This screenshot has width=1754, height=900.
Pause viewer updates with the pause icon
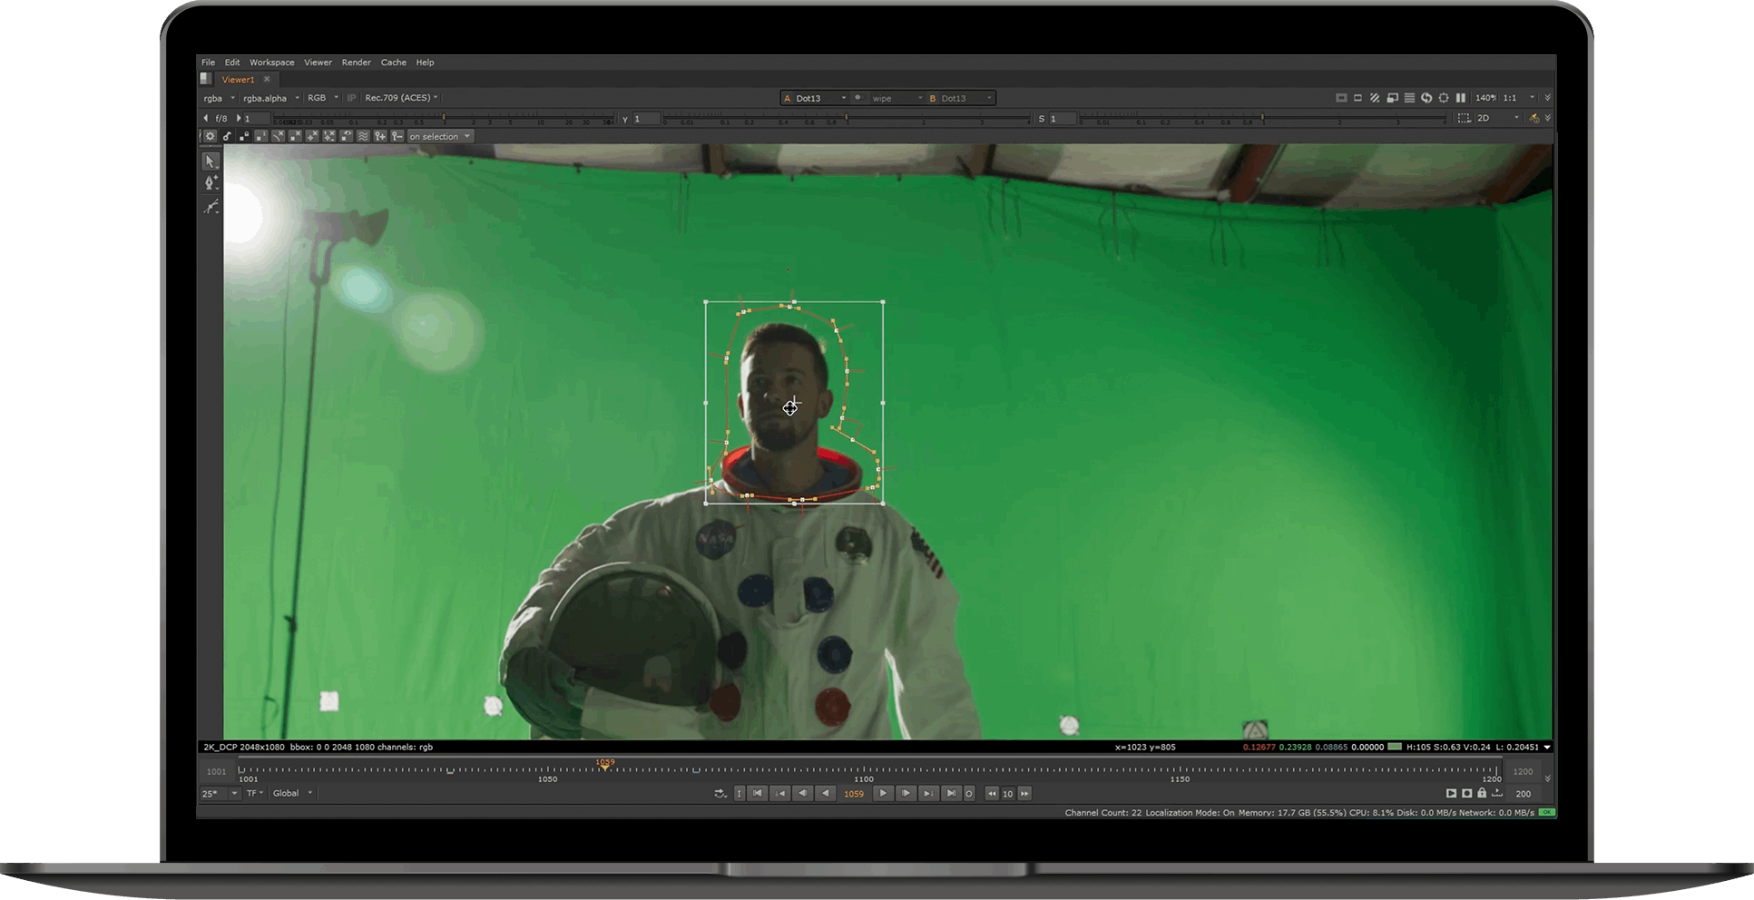[x=1460, y=98]
